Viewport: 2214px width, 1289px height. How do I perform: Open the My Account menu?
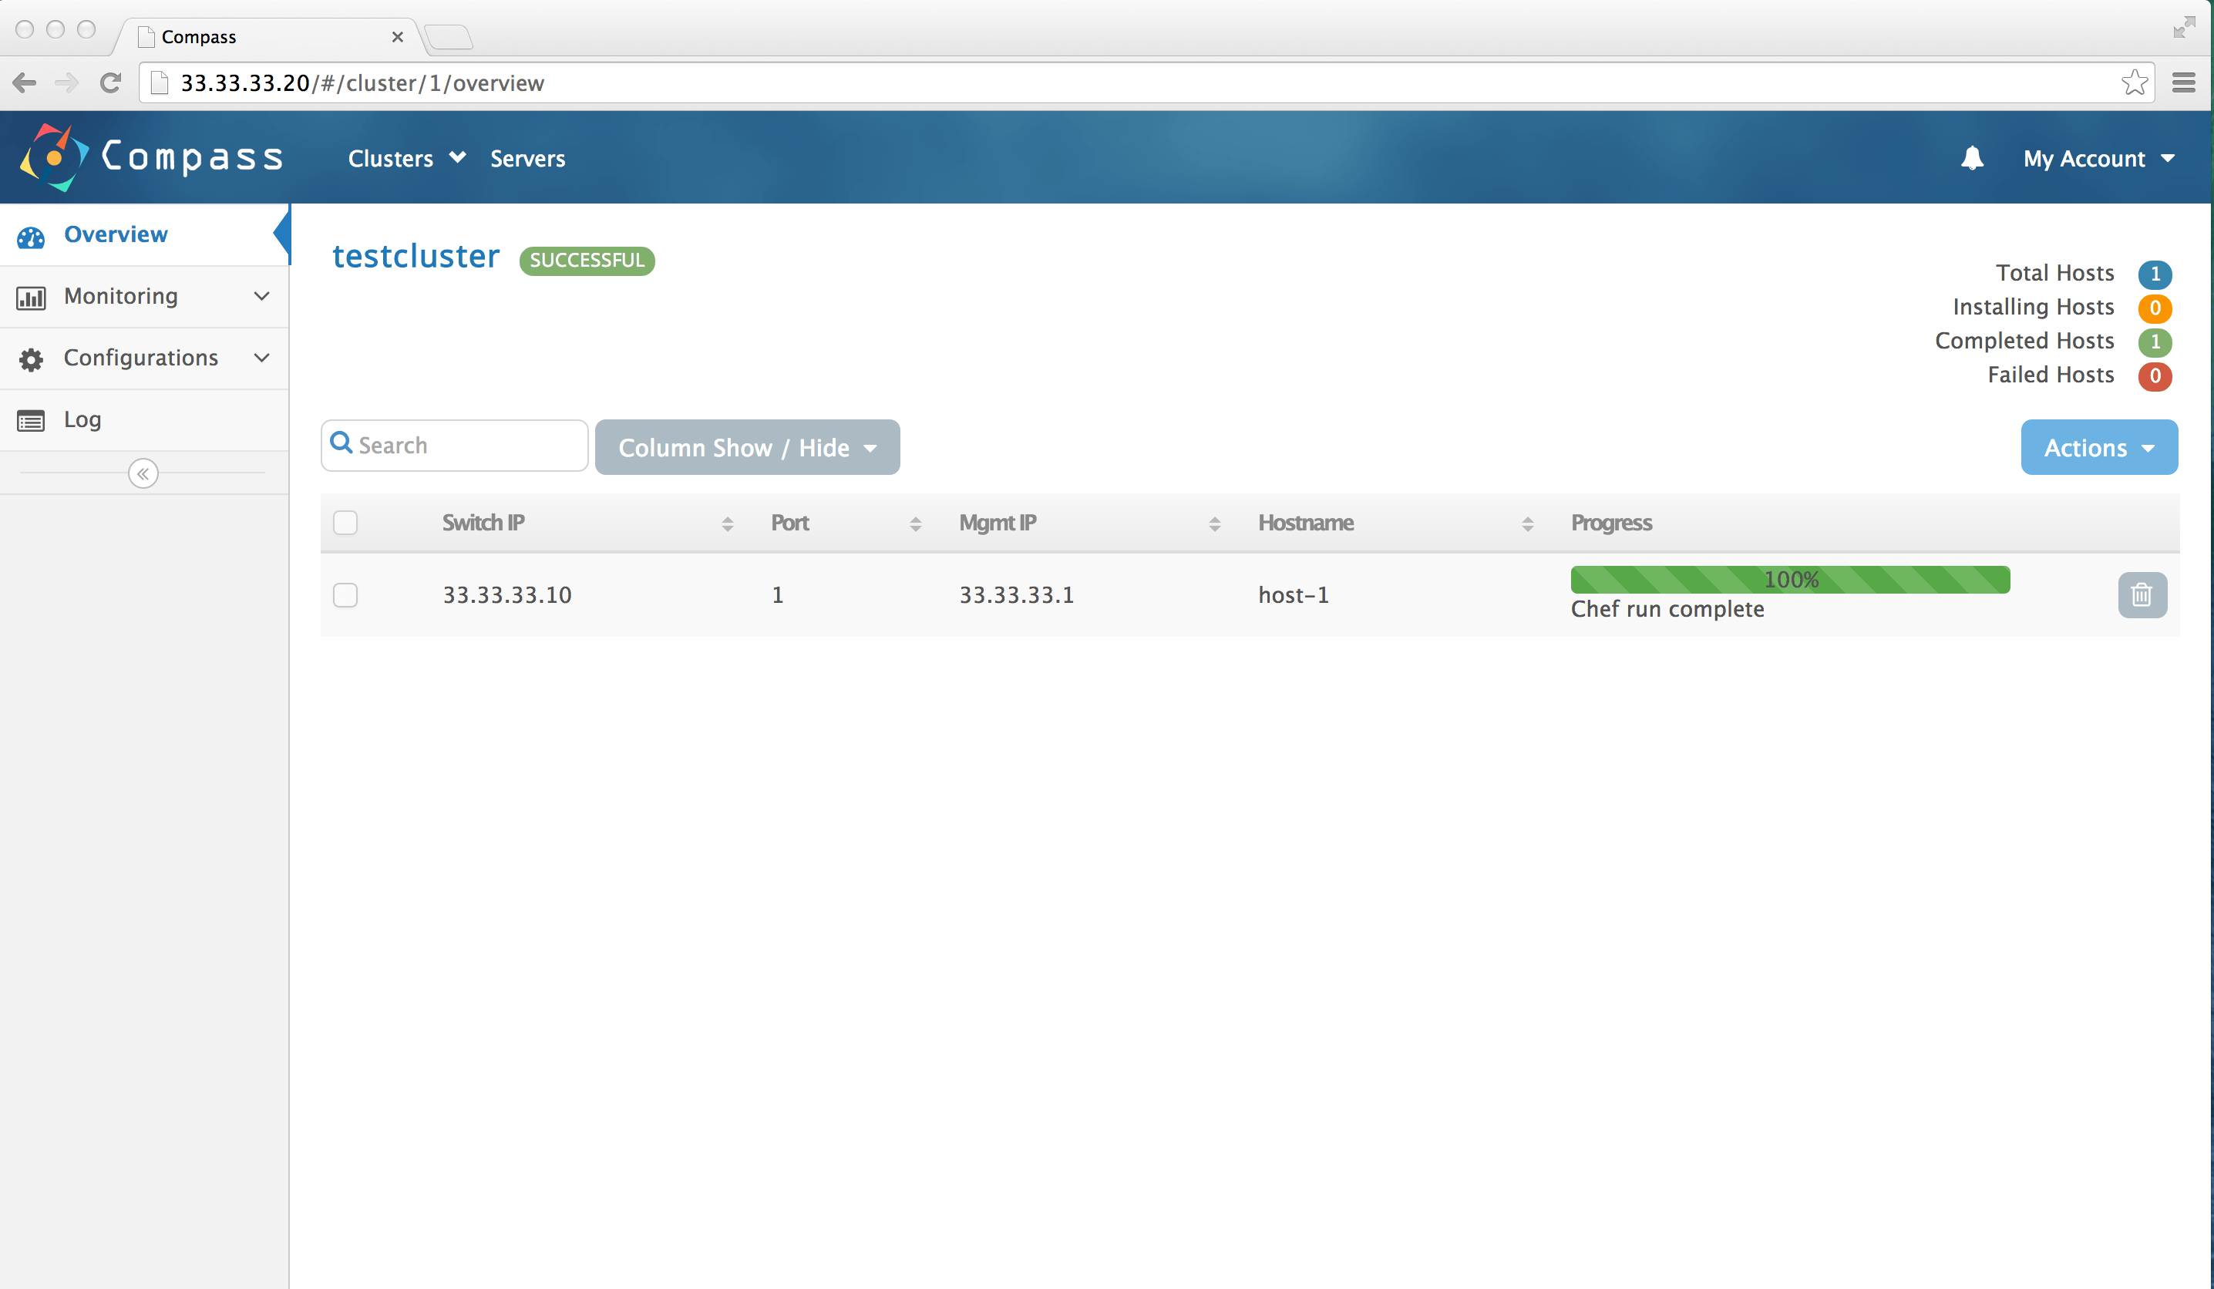coord(2098,158)
